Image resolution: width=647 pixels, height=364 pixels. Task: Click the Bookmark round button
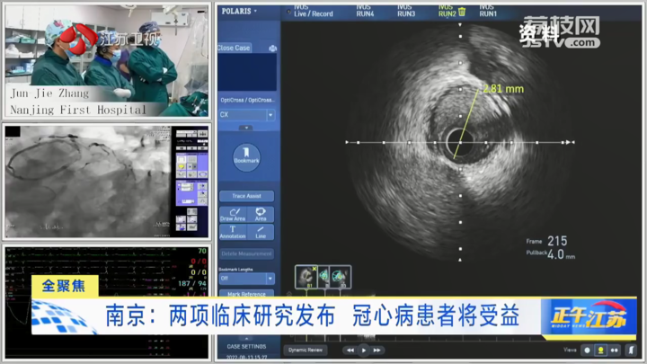pyautogui.click(x=246, y=156)
